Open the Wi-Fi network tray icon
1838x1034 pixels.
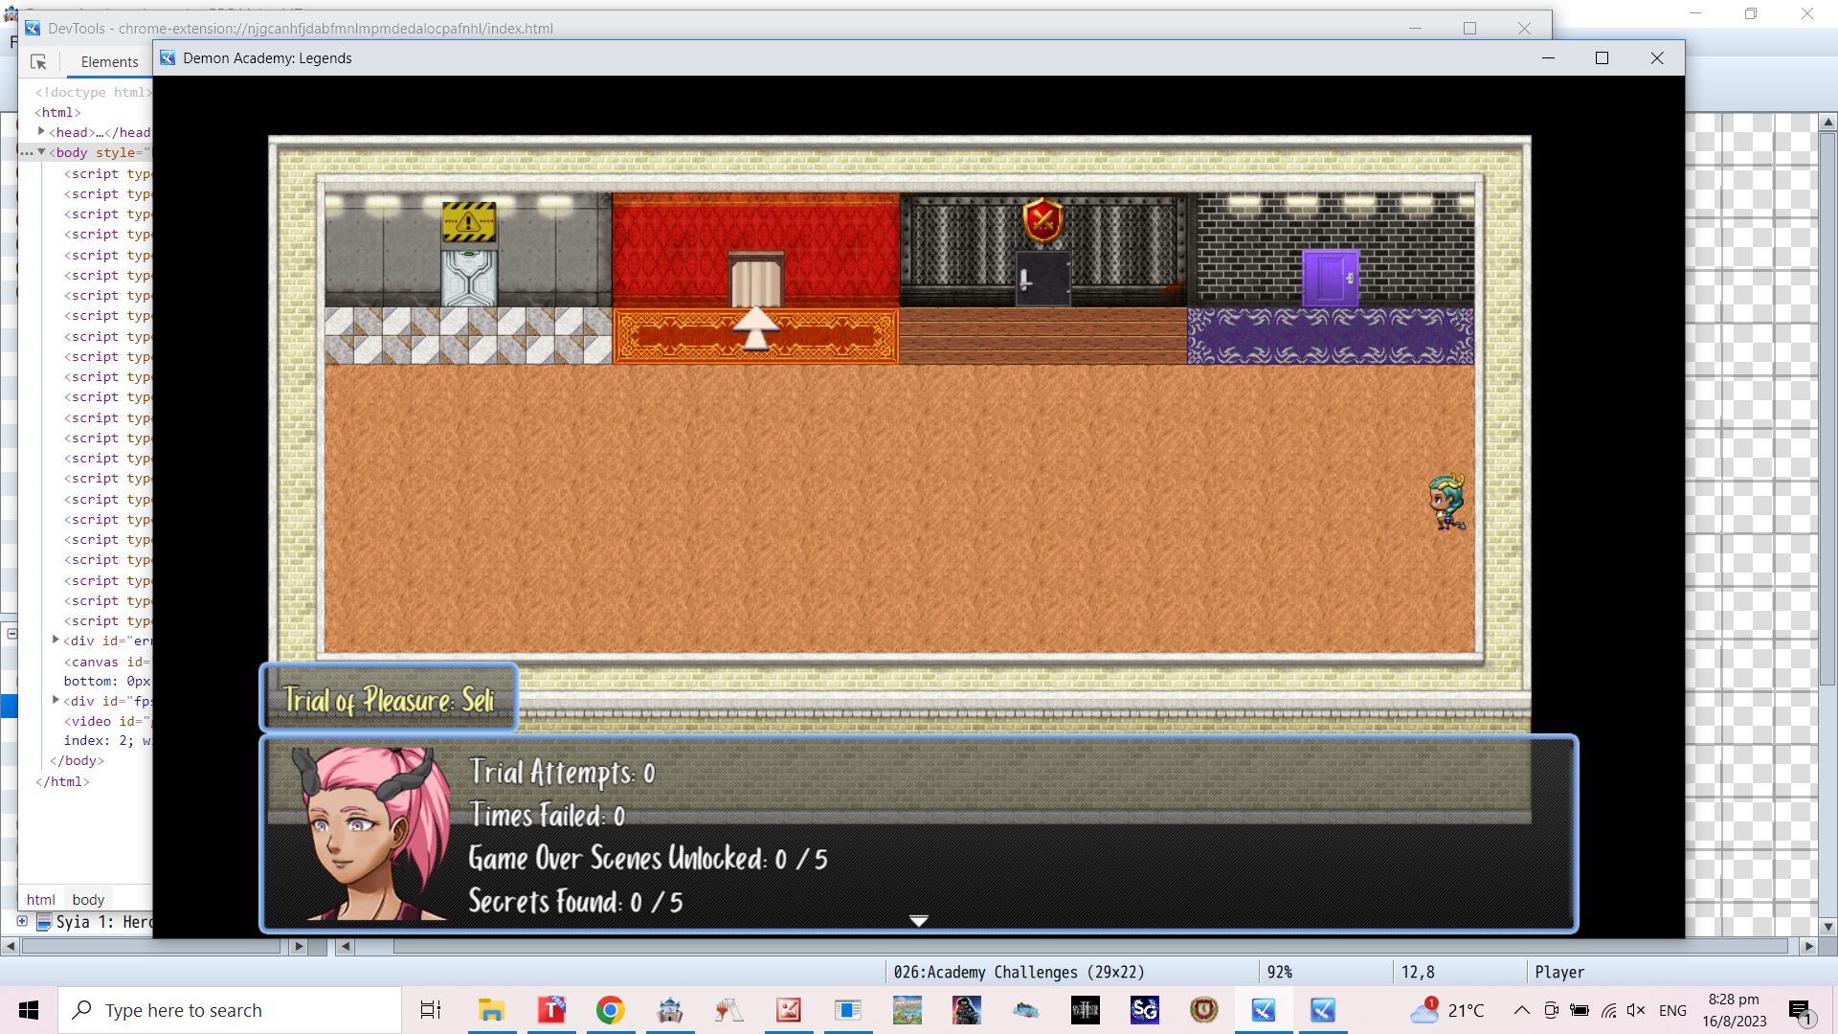point(1609,1010)
